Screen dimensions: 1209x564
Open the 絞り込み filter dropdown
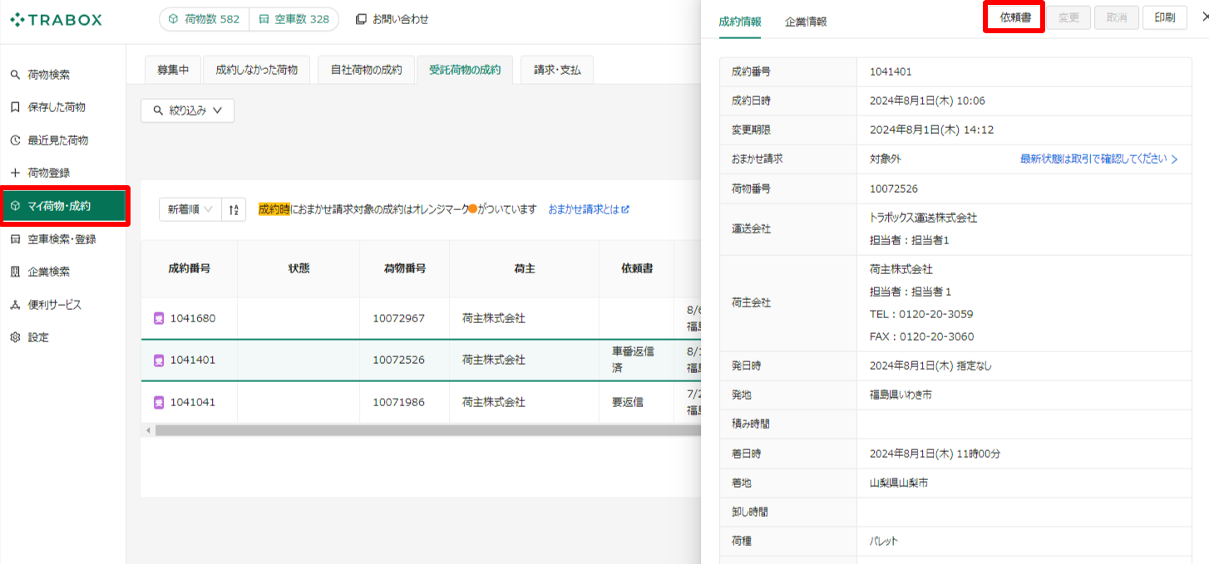tap(188, 110)
